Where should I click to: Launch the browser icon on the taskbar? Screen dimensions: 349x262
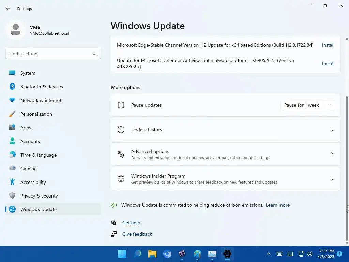(167, 254)
